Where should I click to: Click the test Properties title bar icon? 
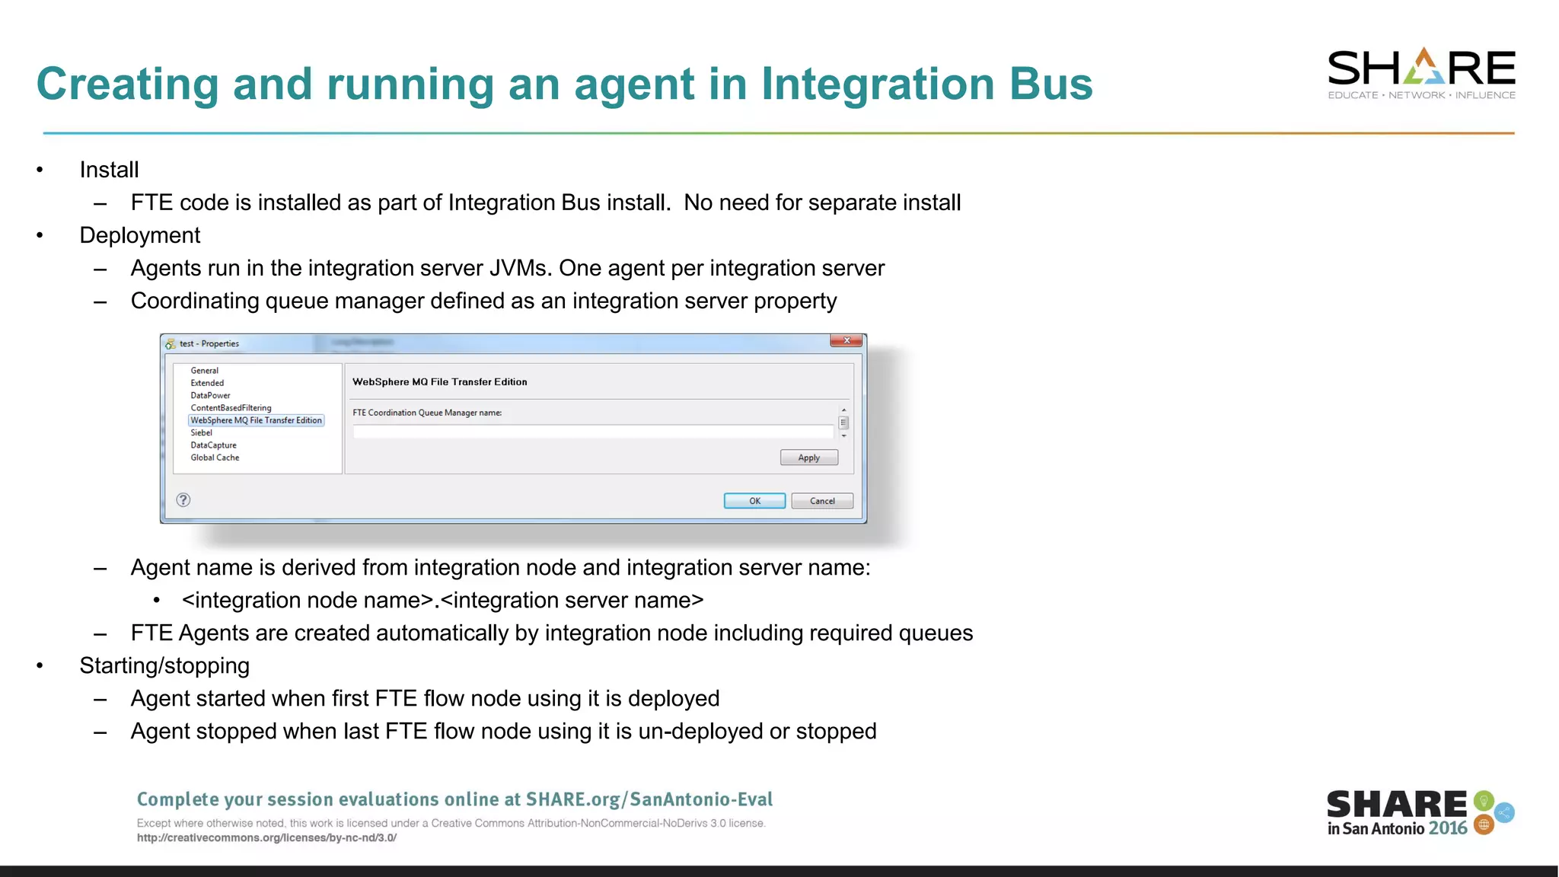[x=171, y=344]
